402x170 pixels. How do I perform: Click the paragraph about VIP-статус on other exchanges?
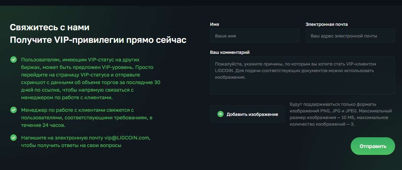(x=91, y=79)
